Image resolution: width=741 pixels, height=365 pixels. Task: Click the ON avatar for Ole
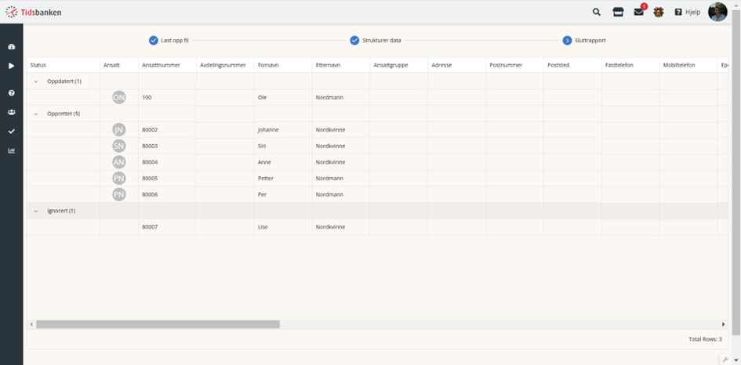119,97
